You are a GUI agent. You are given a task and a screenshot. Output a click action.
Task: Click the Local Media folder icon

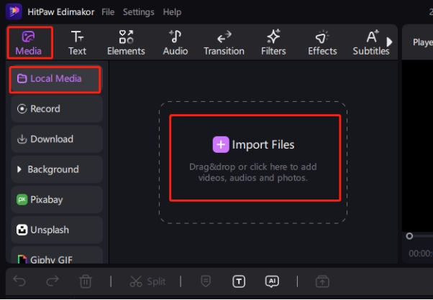(x=22, y=78)
